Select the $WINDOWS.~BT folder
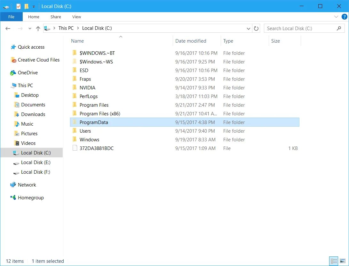Screen dimensions: 349x266 [x=185, y=53]
